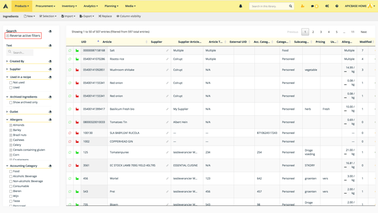Viewport: 378px width, 213px height.
Task: Go to page 2
Action: (x=313, y=32)
